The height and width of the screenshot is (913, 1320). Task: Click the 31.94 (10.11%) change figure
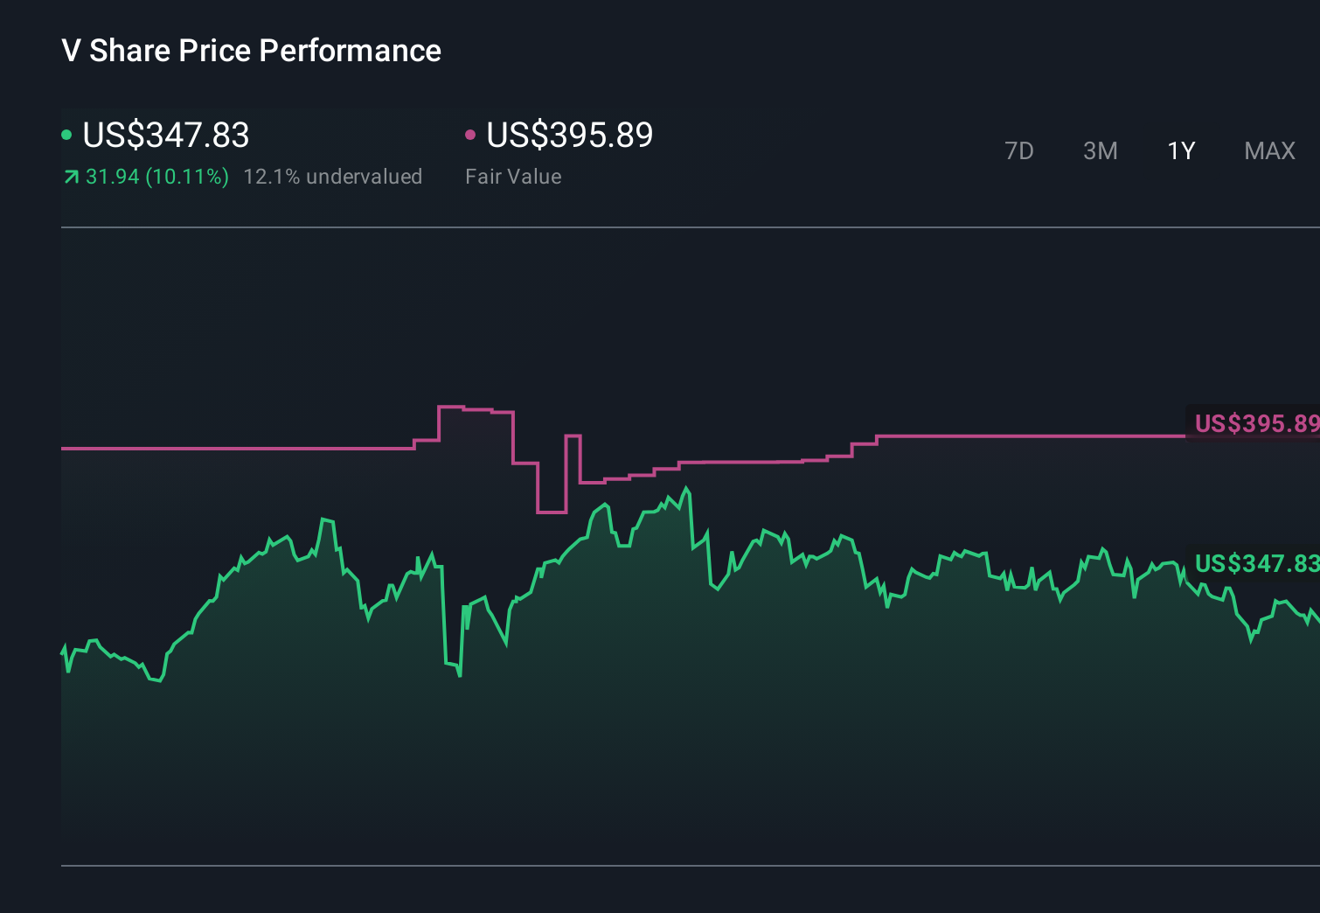tap(156, 177)
